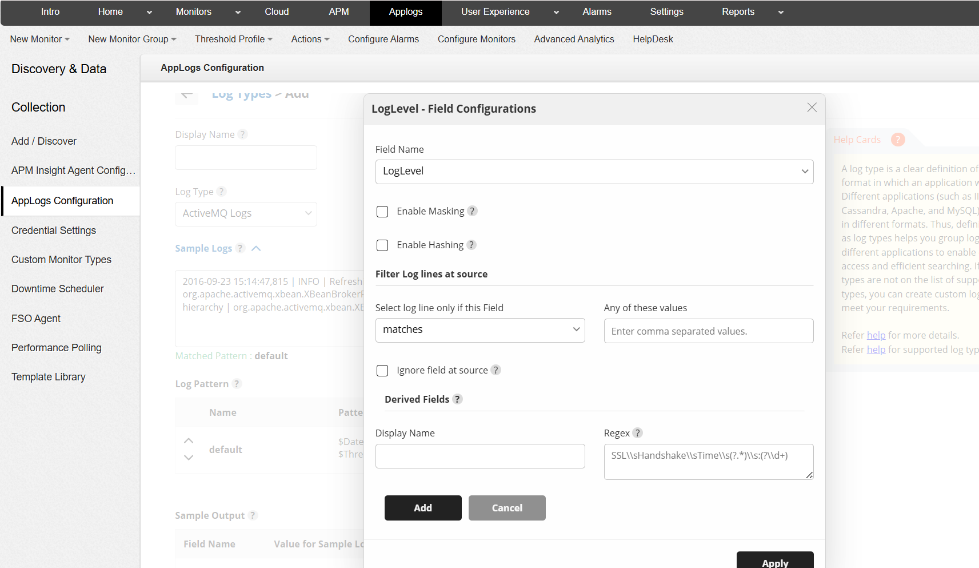979x568 pixels.
Task: Click the help icon beside Display Name
Action: [243, 134]
